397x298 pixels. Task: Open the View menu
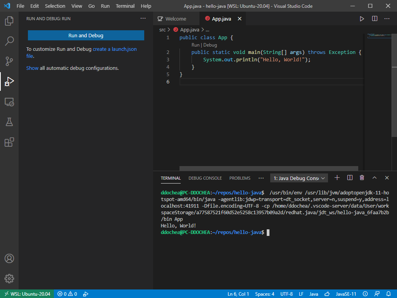pyautogui.click(x=76, y=6)
